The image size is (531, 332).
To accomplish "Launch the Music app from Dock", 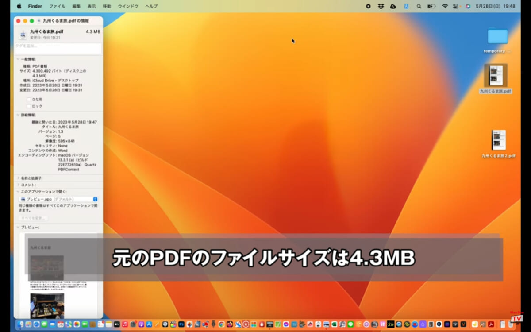I will [125, 324].
